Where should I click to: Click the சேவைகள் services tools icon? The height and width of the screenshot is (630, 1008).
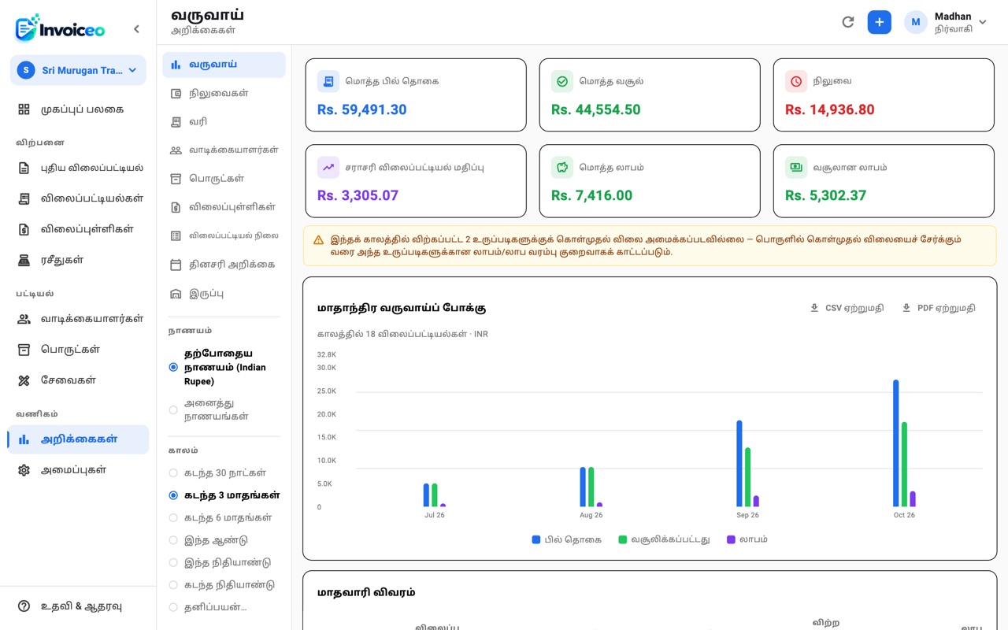(24, 380)
